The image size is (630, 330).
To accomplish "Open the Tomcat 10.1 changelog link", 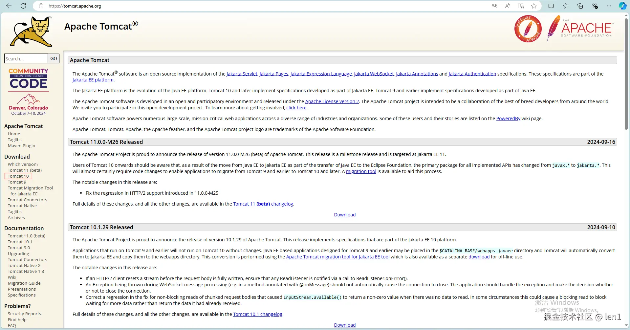I will click(258, 314).
